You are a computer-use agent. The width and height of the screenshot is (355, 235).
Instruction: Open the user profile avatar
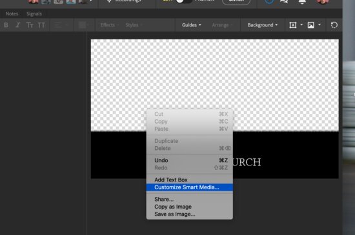(323, 1)
